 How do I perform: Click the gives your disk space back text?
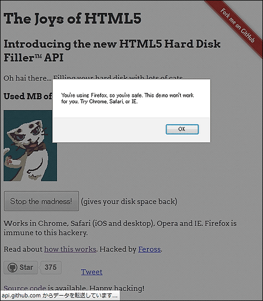129,202
